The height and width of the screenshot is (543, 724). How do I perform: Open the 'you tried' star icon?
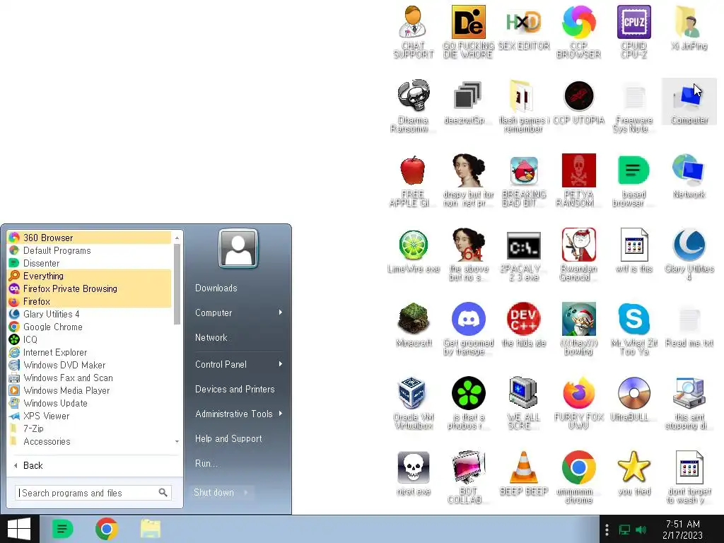tap(634, 474)
